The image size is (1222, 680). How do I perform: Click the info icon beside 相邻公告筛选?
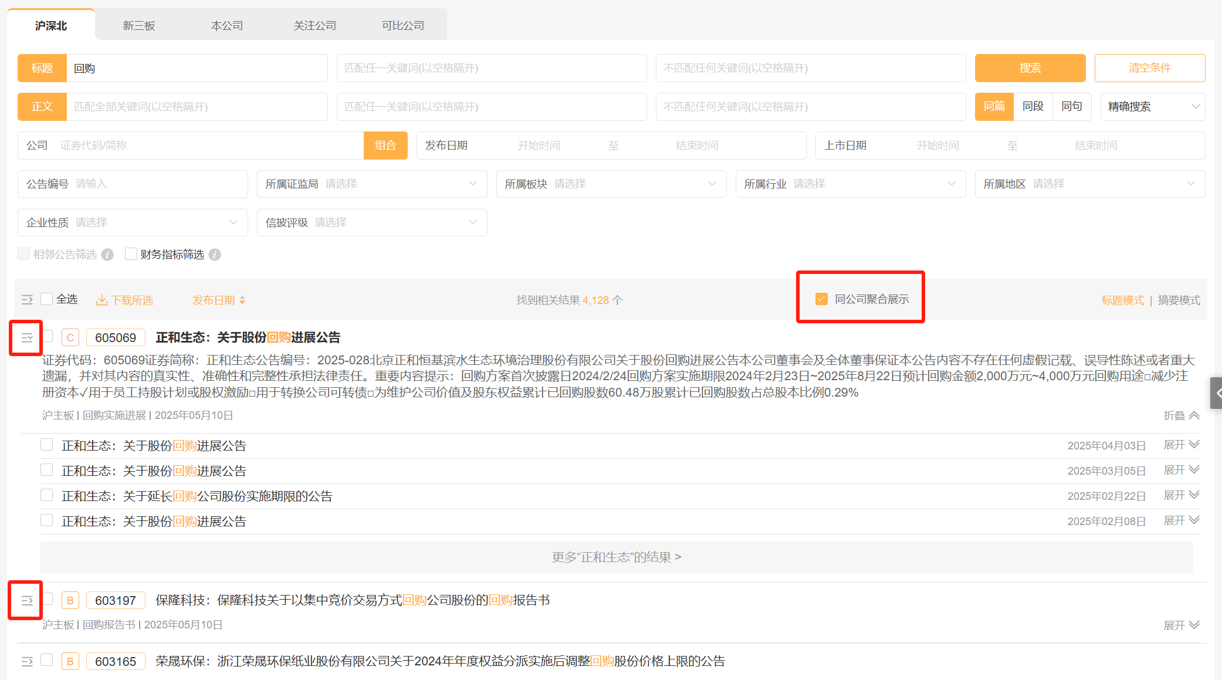click(x=107, y=254)
